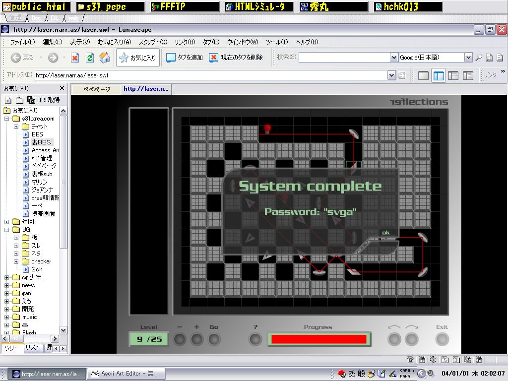This screenshot has height=381, width=508.
Task: Click the favorites tree horizontal scrollbar right arrow
Action: [x=55, y=339]
